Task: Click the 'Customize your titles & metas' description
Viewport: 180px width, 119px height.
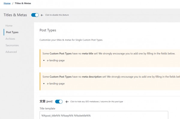Action: [71, 40]
